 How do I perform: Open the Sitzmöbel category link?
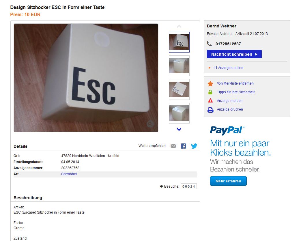69,174
